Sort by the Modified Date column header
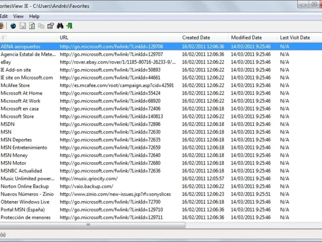The height and width of the screenshot is (242, 322). (x=253, y=38)
